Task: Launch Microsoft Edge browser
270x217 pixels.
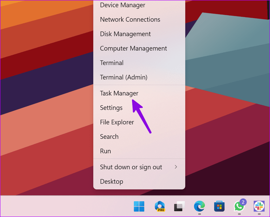Action: (x=199, y=206)
